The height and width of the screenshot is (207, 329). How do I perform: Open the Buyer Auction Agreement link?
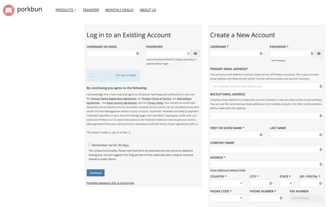click(122, 103)
